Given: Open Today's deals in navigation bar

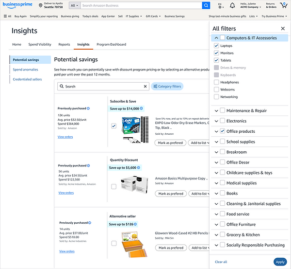Looking at the screenshot, I should tap(90, 16).
